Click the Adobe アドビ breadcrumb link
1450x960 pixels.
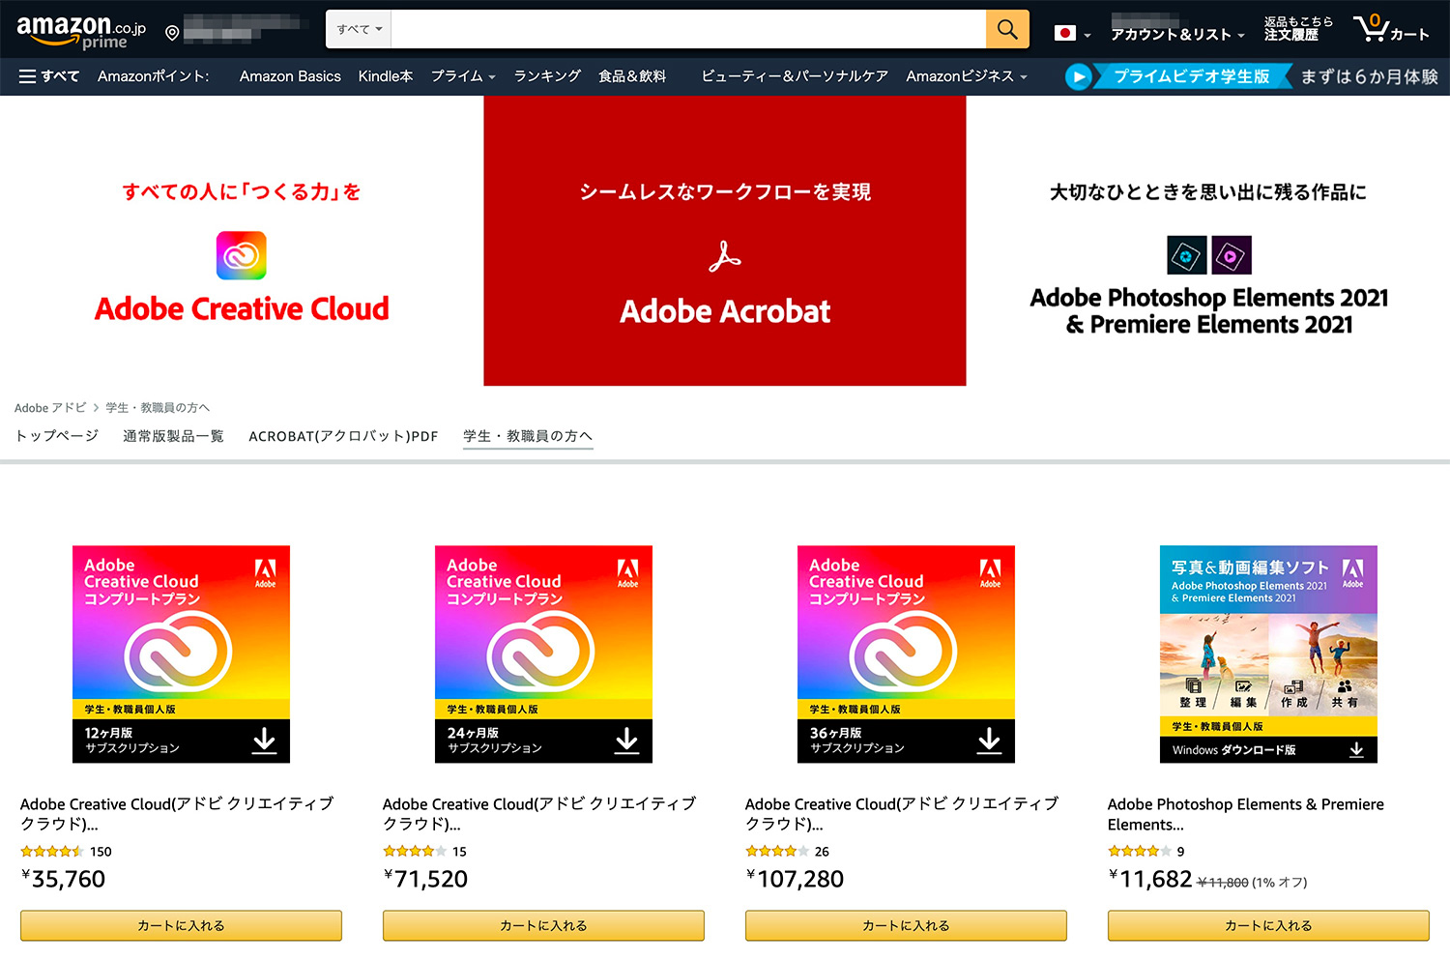(50, 408)
